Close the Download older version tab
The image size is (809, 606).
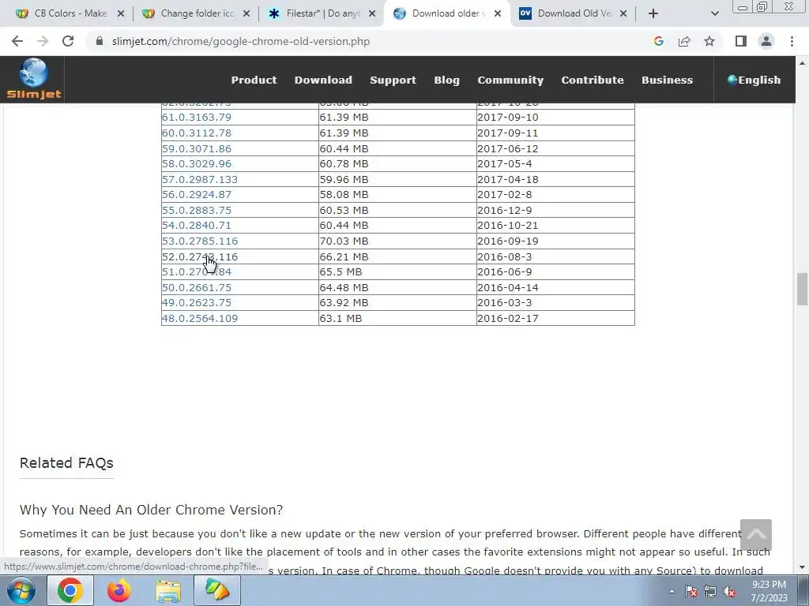498,13
